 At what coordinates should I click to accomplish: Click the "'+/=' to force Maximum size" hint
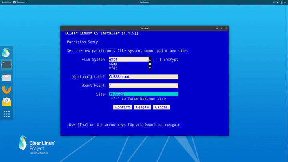137,99
